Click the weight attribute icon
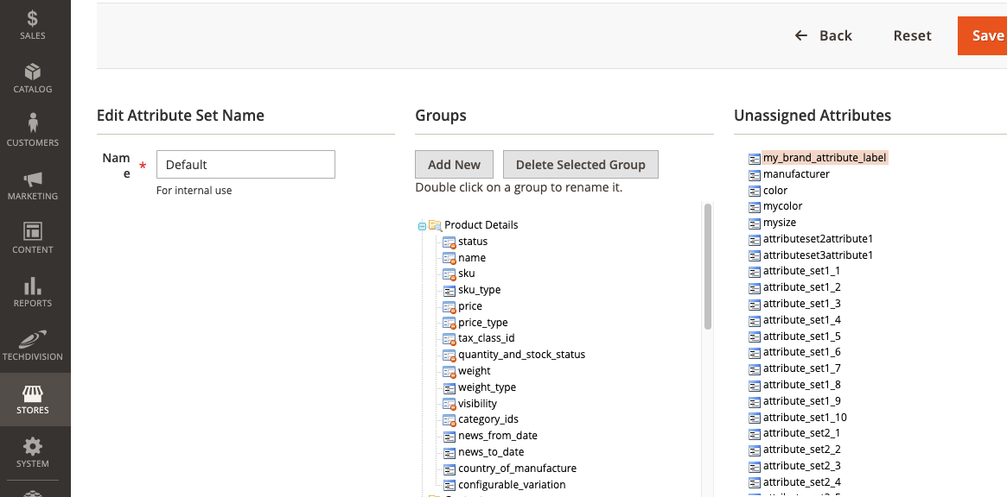 click(x=449, y=371)
